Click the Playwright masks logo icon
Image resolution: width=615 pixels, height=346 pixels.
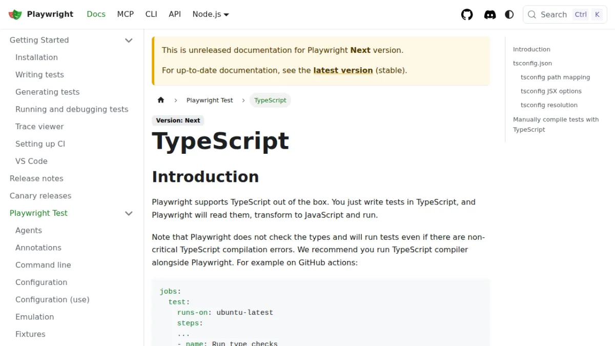(x=15, y=14)
